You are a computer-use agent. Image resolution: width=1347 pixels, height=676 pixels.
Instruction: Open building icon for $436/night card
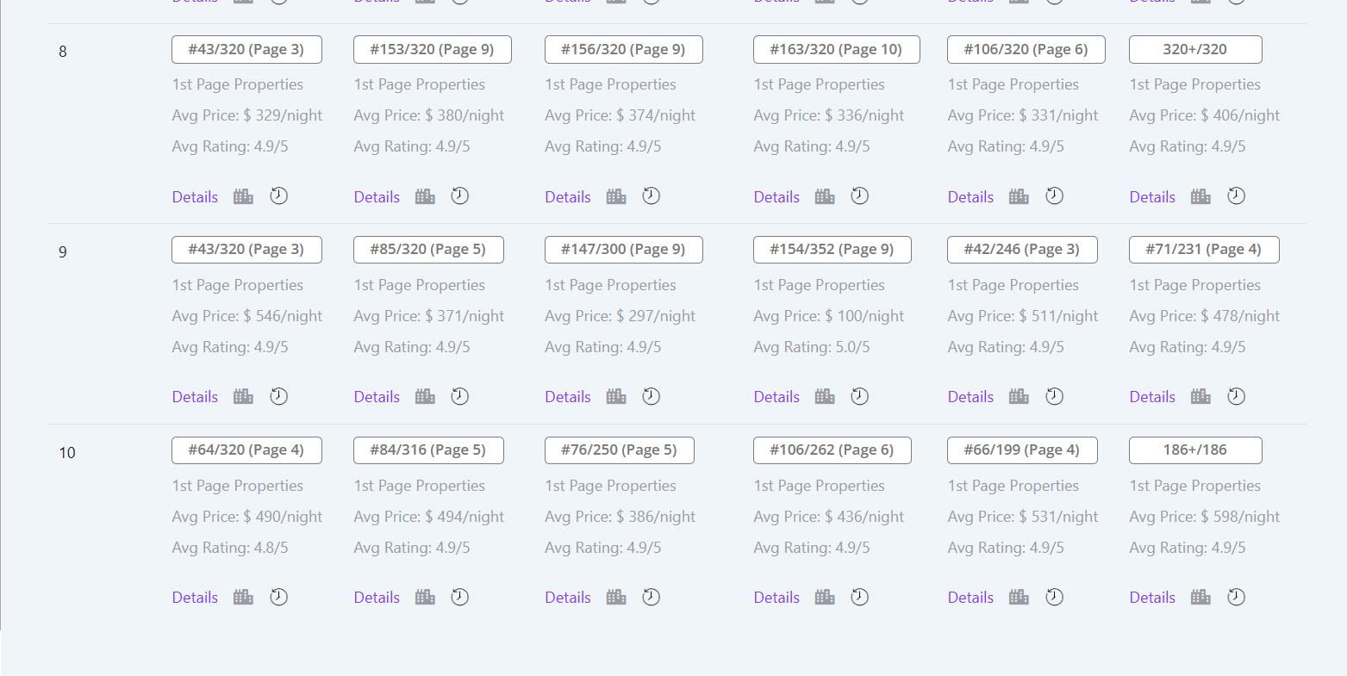coord(825,597)
